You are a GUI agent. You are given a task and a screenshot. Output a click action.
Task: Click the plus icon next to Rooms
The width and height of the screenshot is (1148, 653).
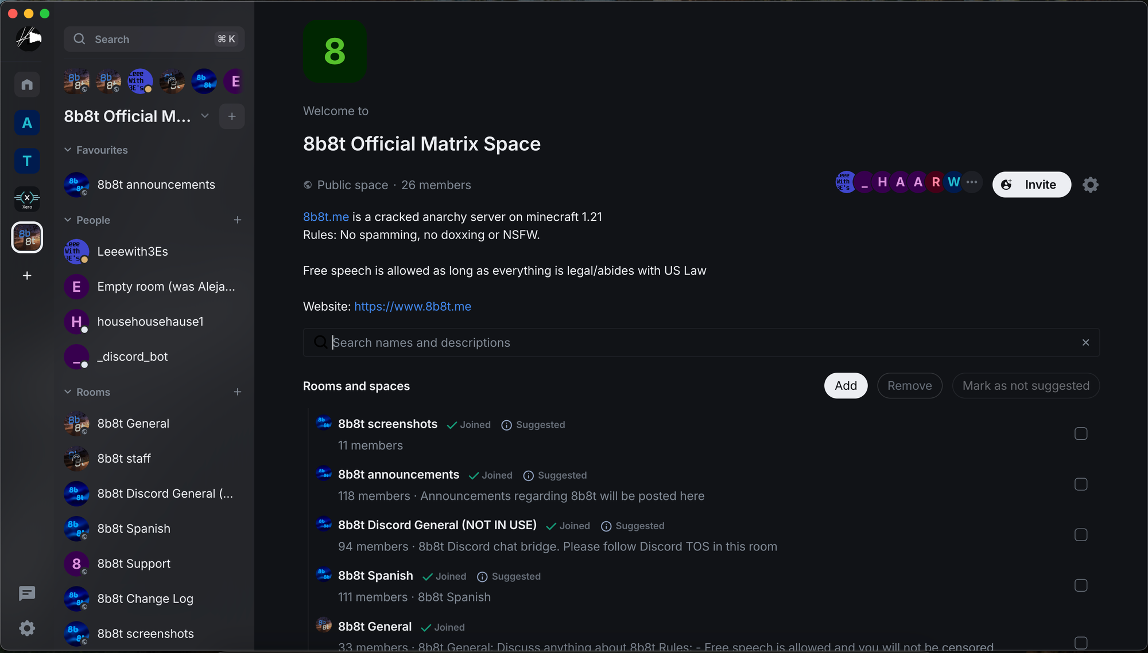238,392
